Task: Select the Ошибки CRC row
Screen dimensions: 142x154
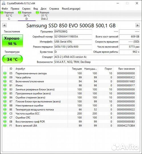Action: (69, 117)
